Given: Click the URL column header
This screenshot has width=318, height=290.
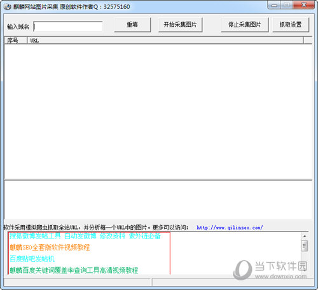Looking at the screenshot, I should pyautogui.click(x=165, y=41).
